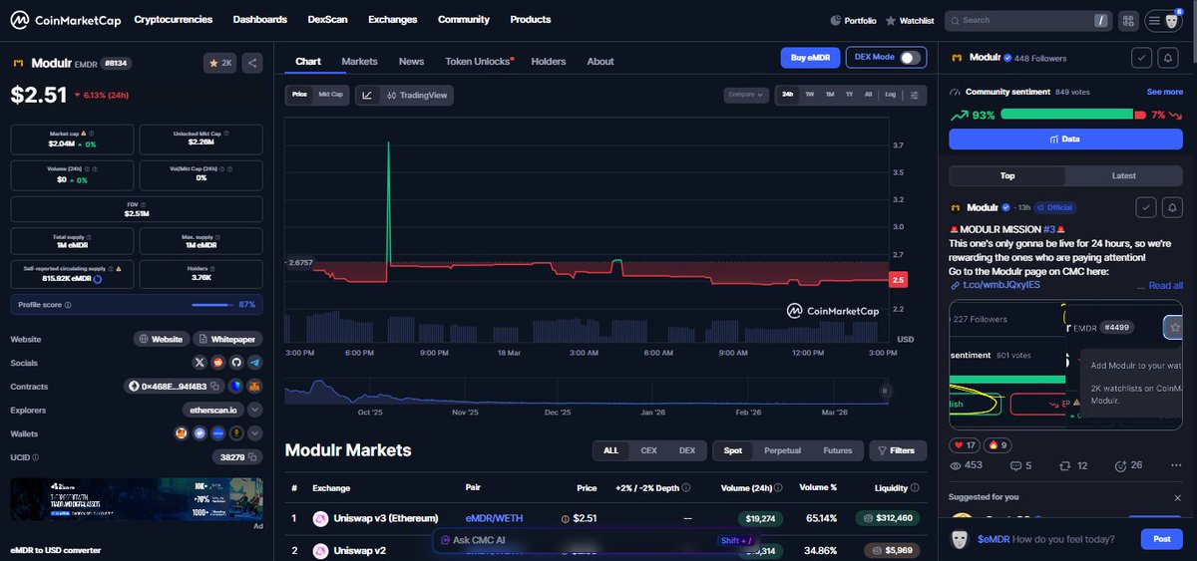This screenshot has width=1197, height=561.
Task: Open the share icon beside Modulr title
Action: 252,63
